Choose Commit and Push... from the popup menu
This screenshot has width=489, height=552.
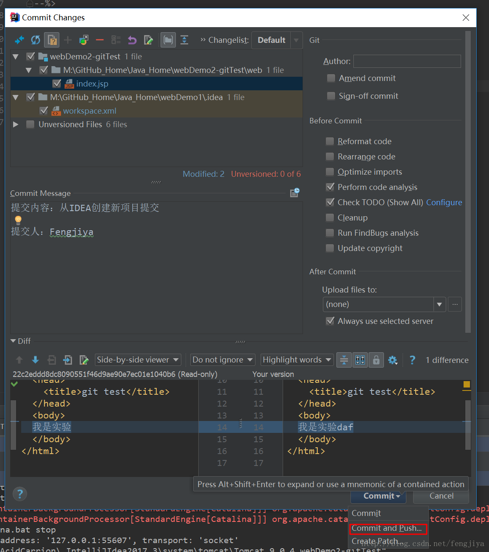(388, 528)
